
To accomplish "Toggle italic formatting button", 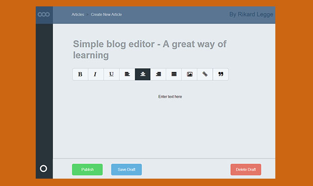I will point(96,74).
